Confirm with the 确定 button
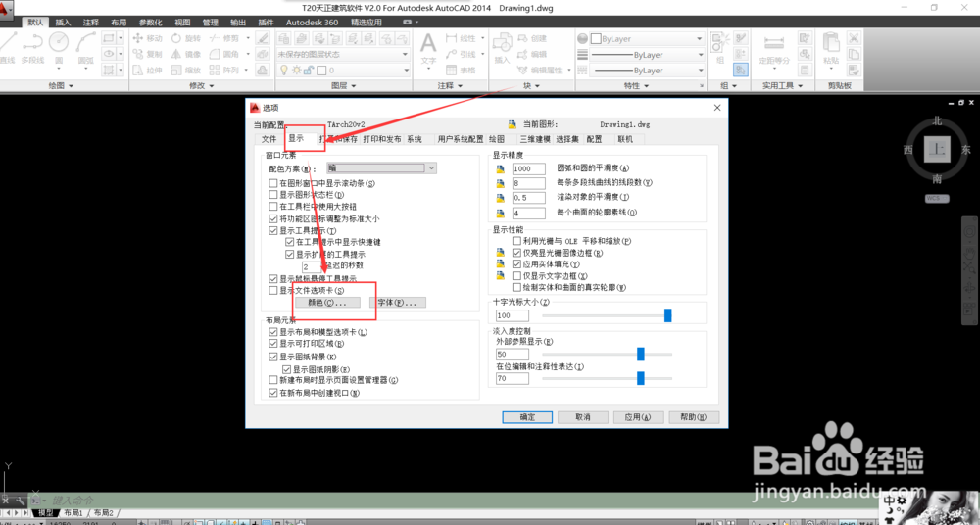The height and width of the screenshot is (525, 980). pyautogui.click(x=527, y=417)
